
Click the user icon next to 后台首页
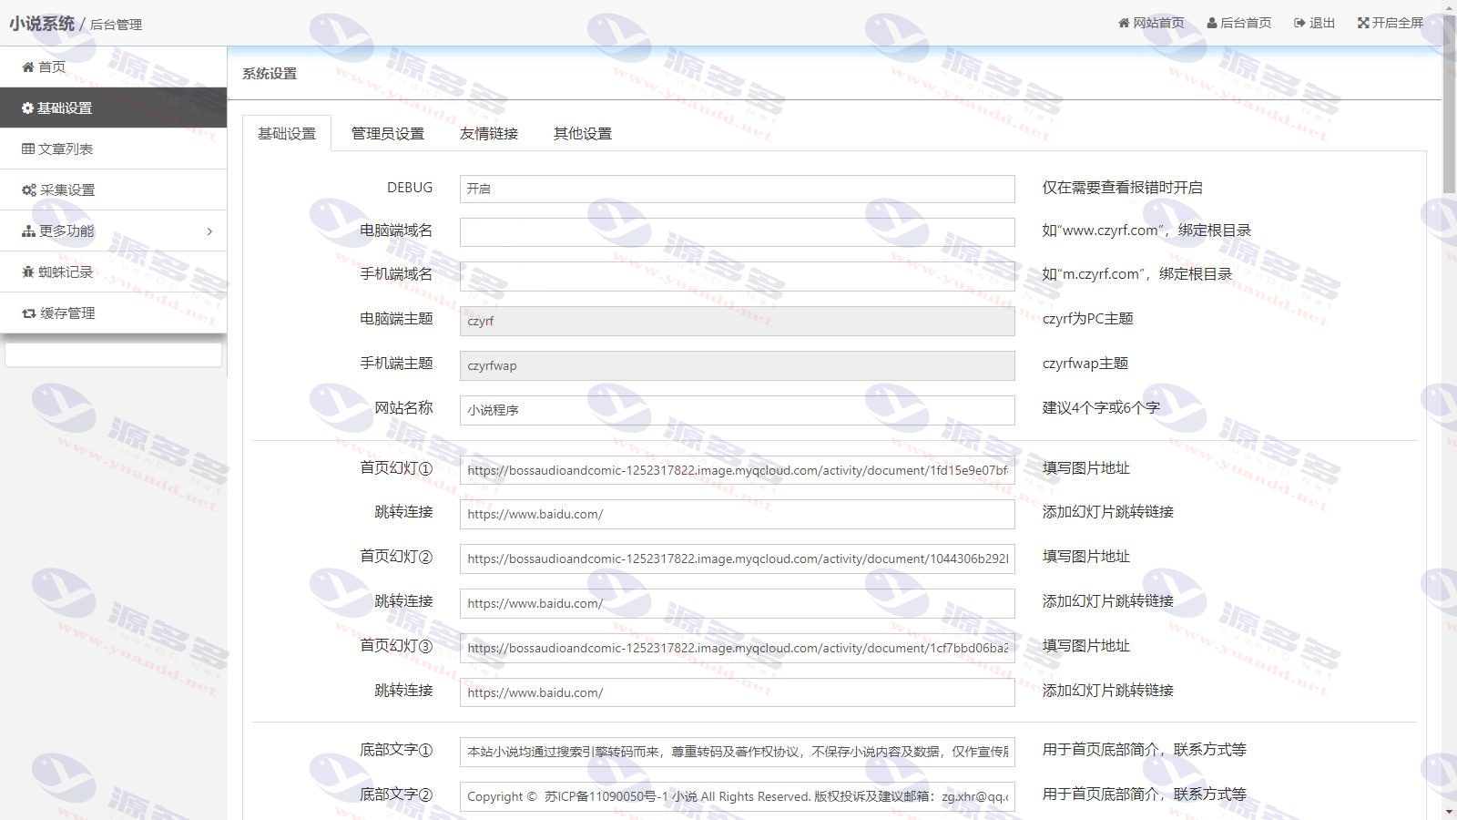pyautogui.click(x=1212, y=23)
